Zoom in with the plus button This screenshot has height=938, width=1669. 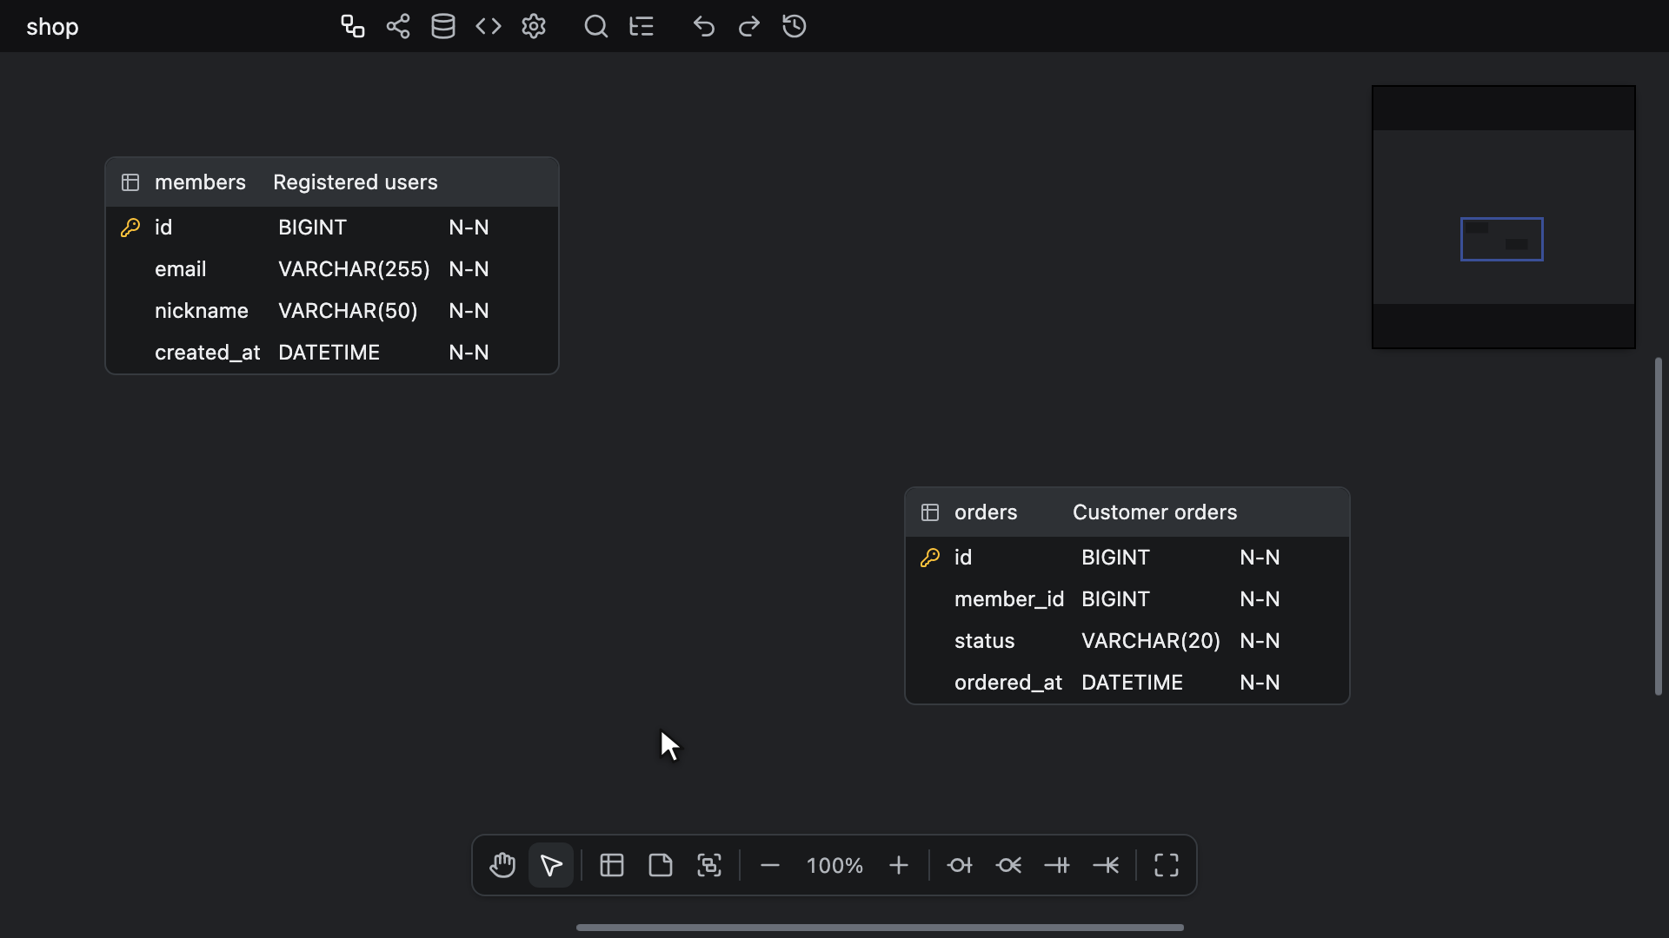899,865
